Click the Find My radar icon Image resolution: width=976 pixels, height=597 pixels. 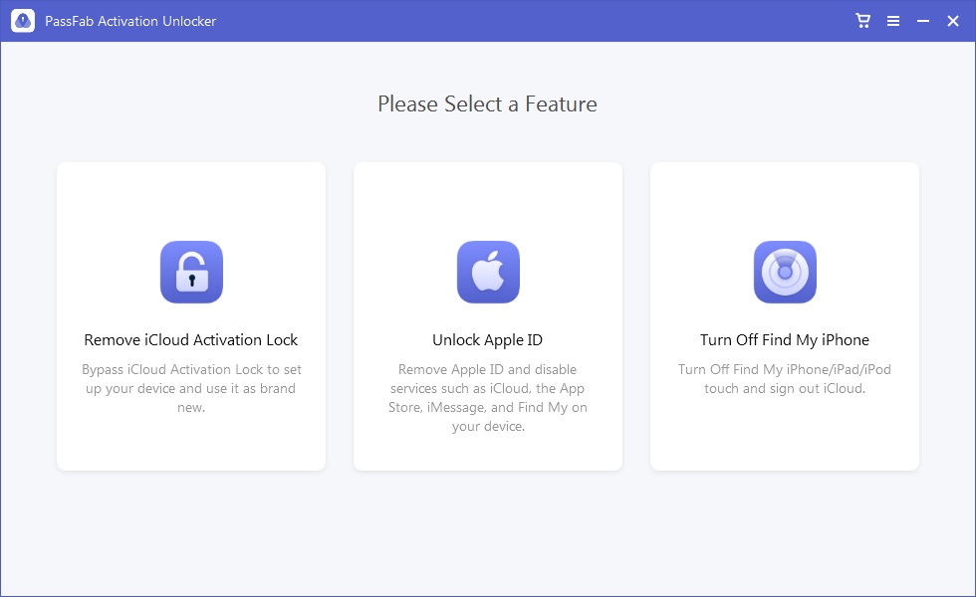785,272
